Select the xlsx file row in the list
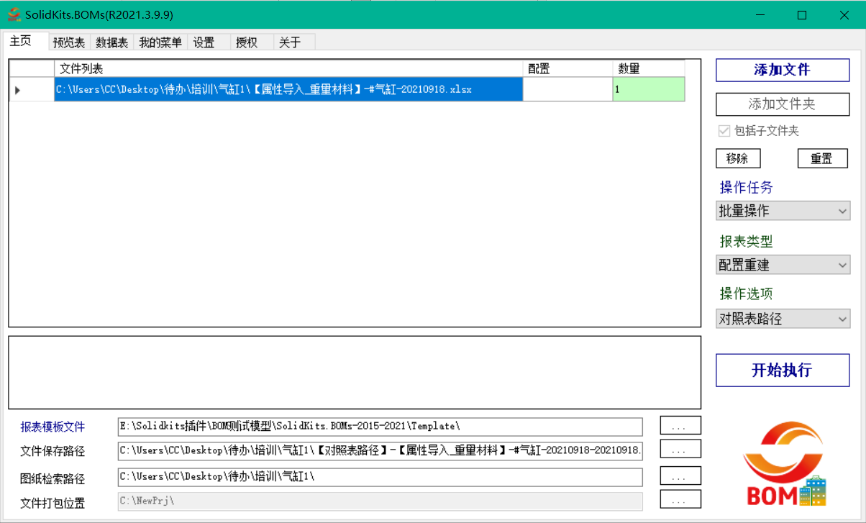The width and height of the screenshot is (866, 523). [288, 89]
